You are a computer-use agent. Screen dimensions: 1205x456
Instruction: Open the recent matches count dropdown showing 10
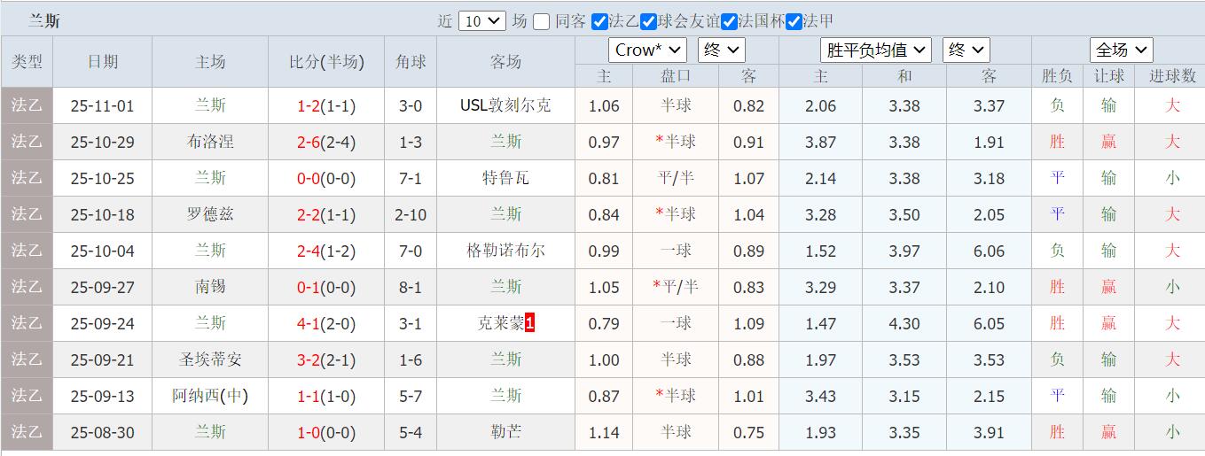[481, 21]
